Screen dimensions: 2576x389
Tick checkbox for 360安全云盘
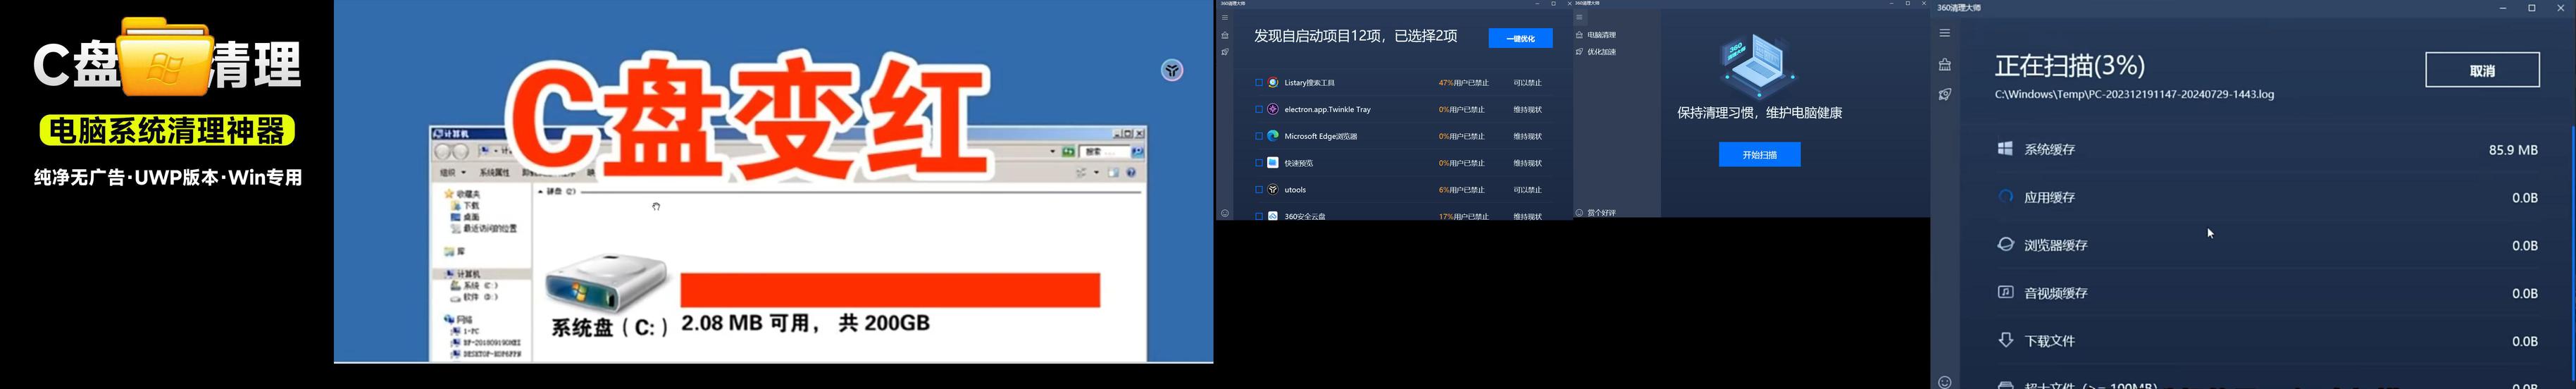point(1258,215)
